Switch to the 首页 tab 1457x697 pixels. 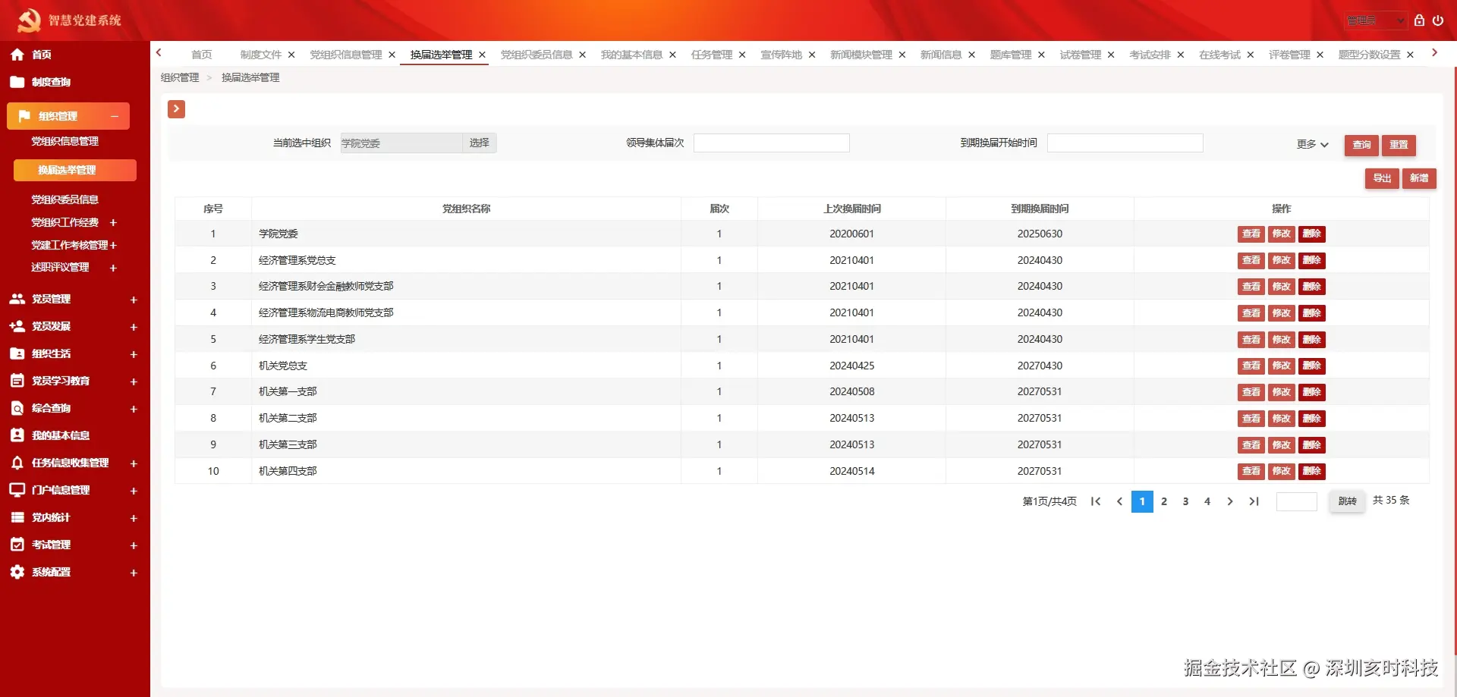[202, 55]
